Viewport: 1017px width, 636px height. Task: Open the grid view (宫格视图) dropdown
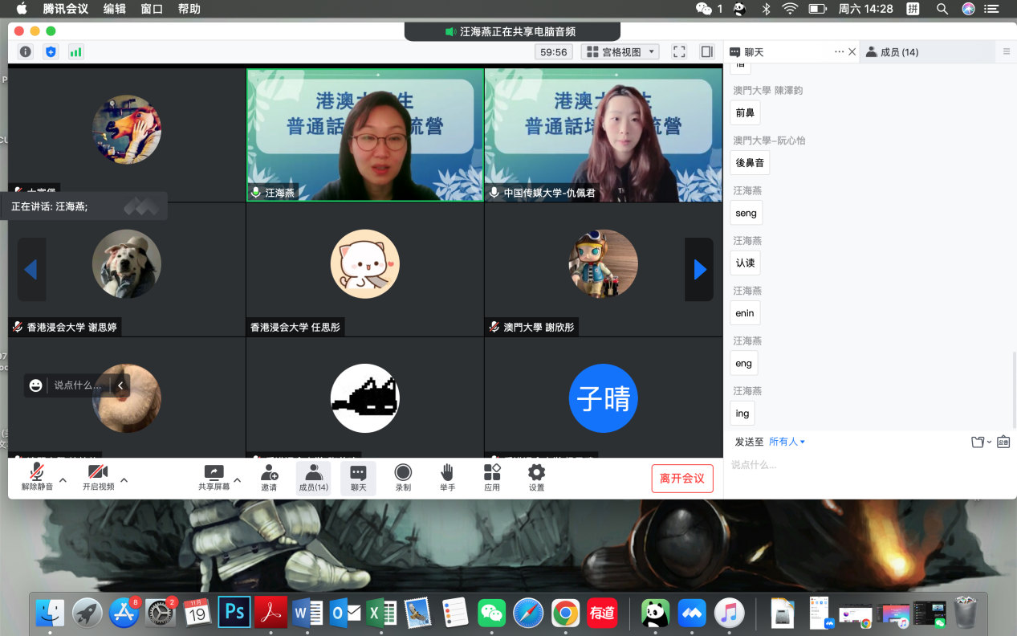(620, 52)
